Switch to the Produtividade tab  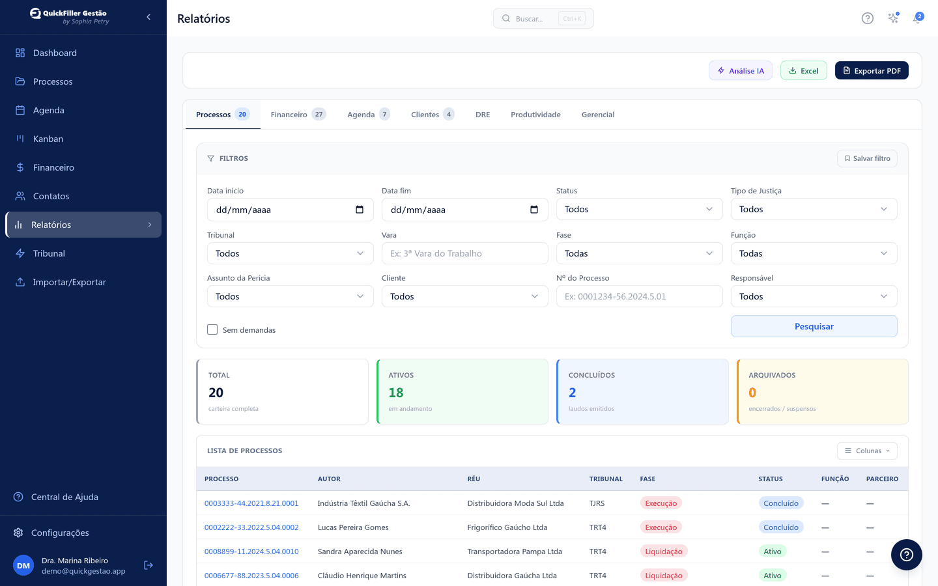click(535, 115)
